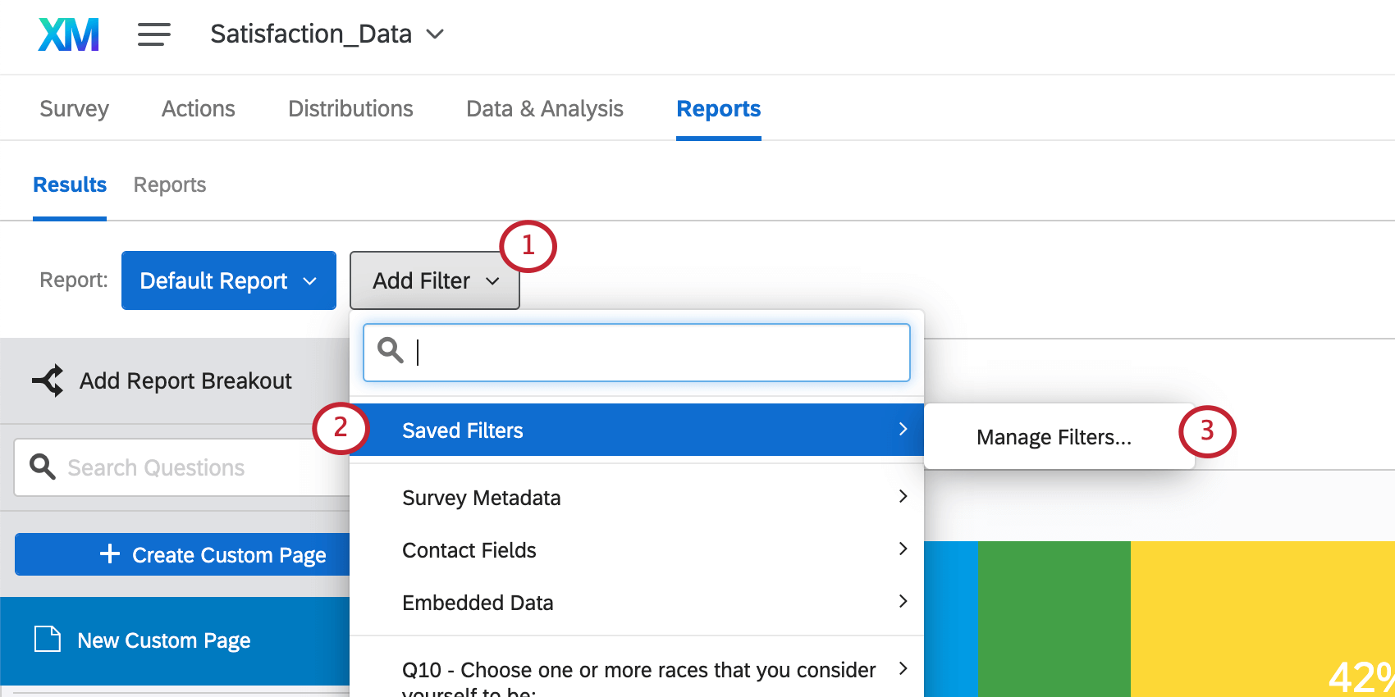Toggle the Add Filter dropdown
The width and height of the screenshot is (1395, 697).
[434, 280]
